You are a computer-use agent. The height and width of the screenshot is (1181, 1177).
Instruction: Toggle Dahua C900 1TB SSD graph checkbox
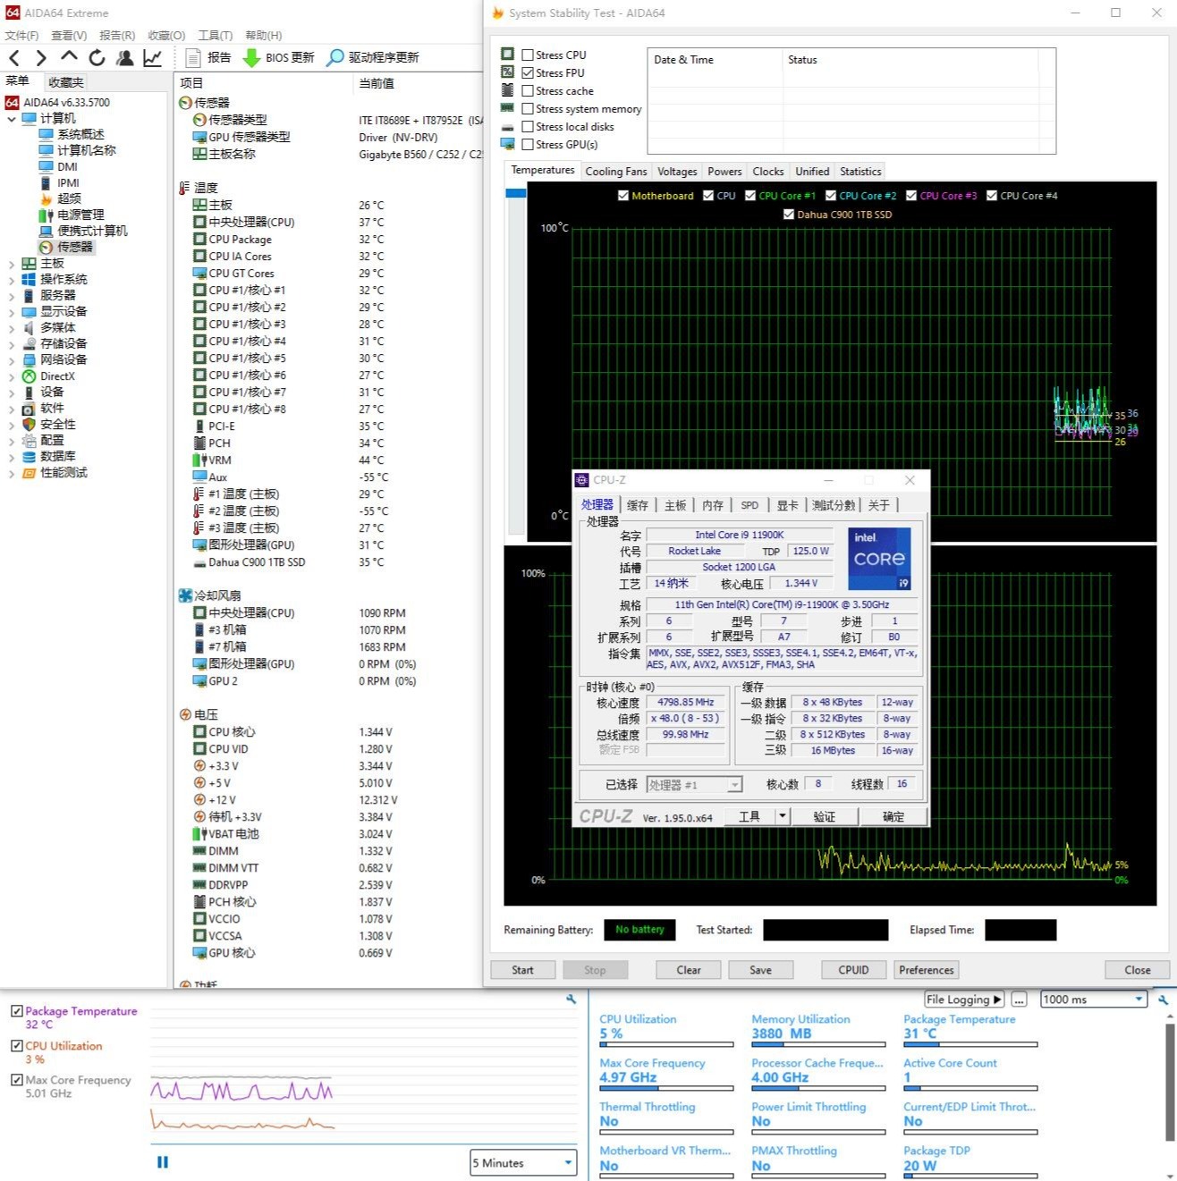coord(789,214)
